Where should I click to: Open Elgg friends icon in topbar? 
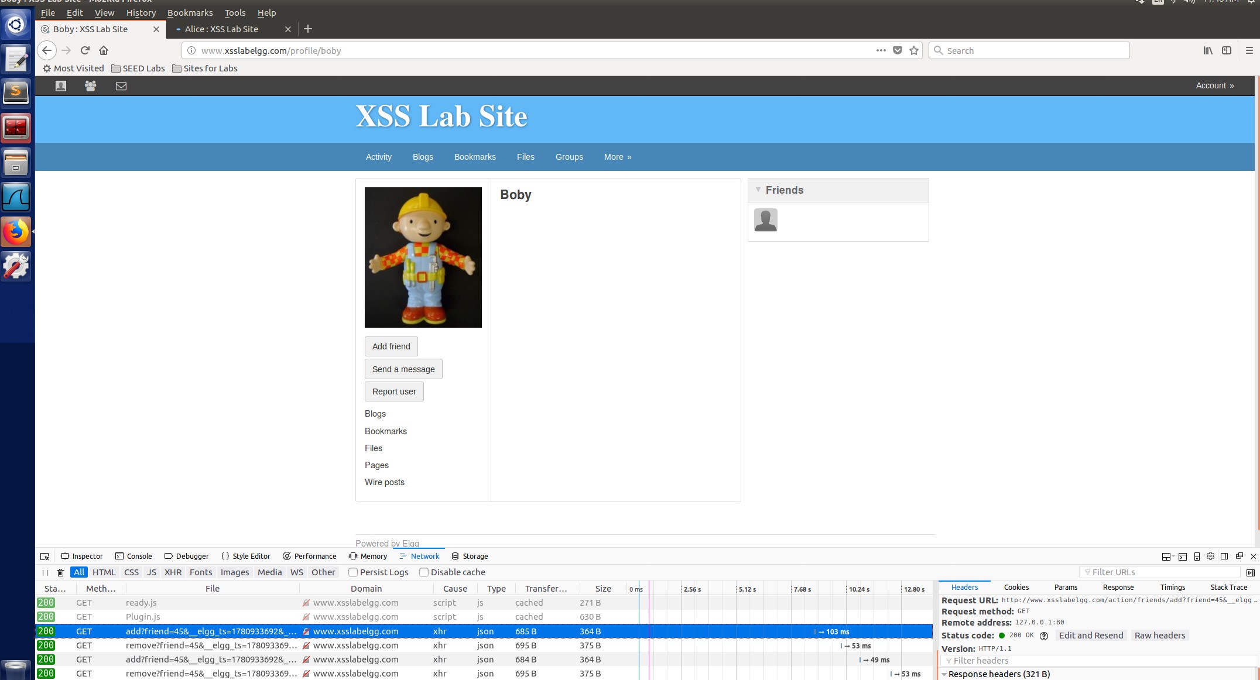pyautogui.click(x=90, y=86)
